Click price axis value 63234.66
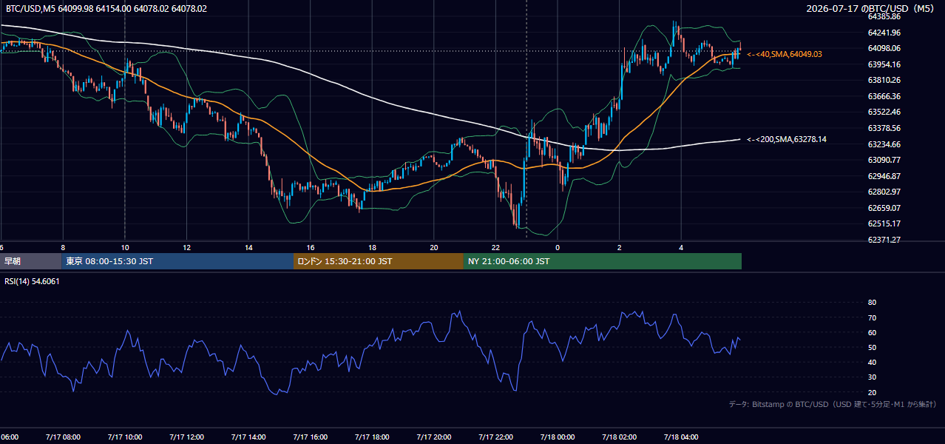The image size is (945, 444). tap(884, 144)
